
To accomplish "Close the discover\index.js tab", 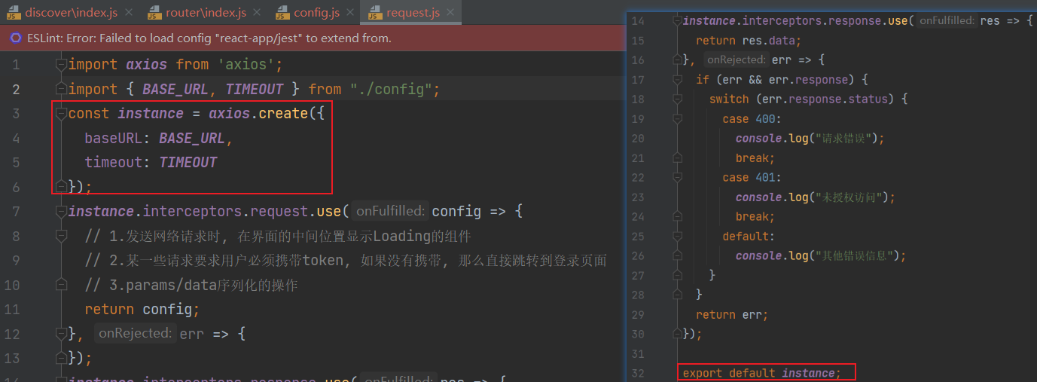I will [x=127, y=13].
